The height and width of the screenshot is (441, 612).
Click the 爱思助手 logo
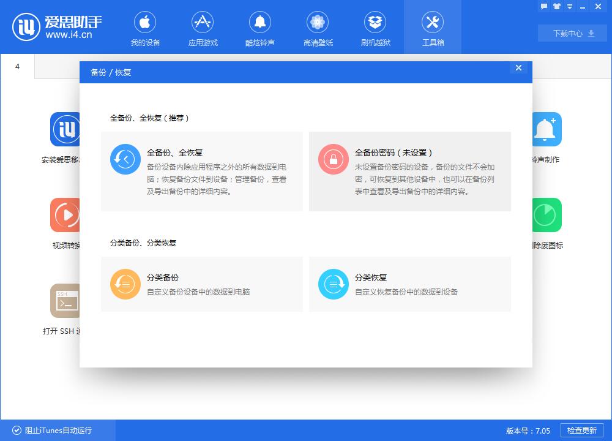click(51, 26)
